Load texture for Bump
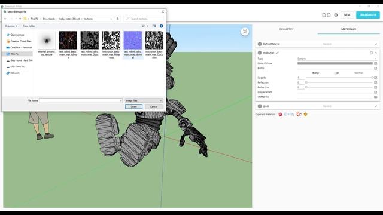 coord(375,68)
